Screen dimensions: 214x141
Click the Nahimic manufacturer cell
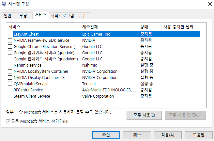(x=89, y=65)
